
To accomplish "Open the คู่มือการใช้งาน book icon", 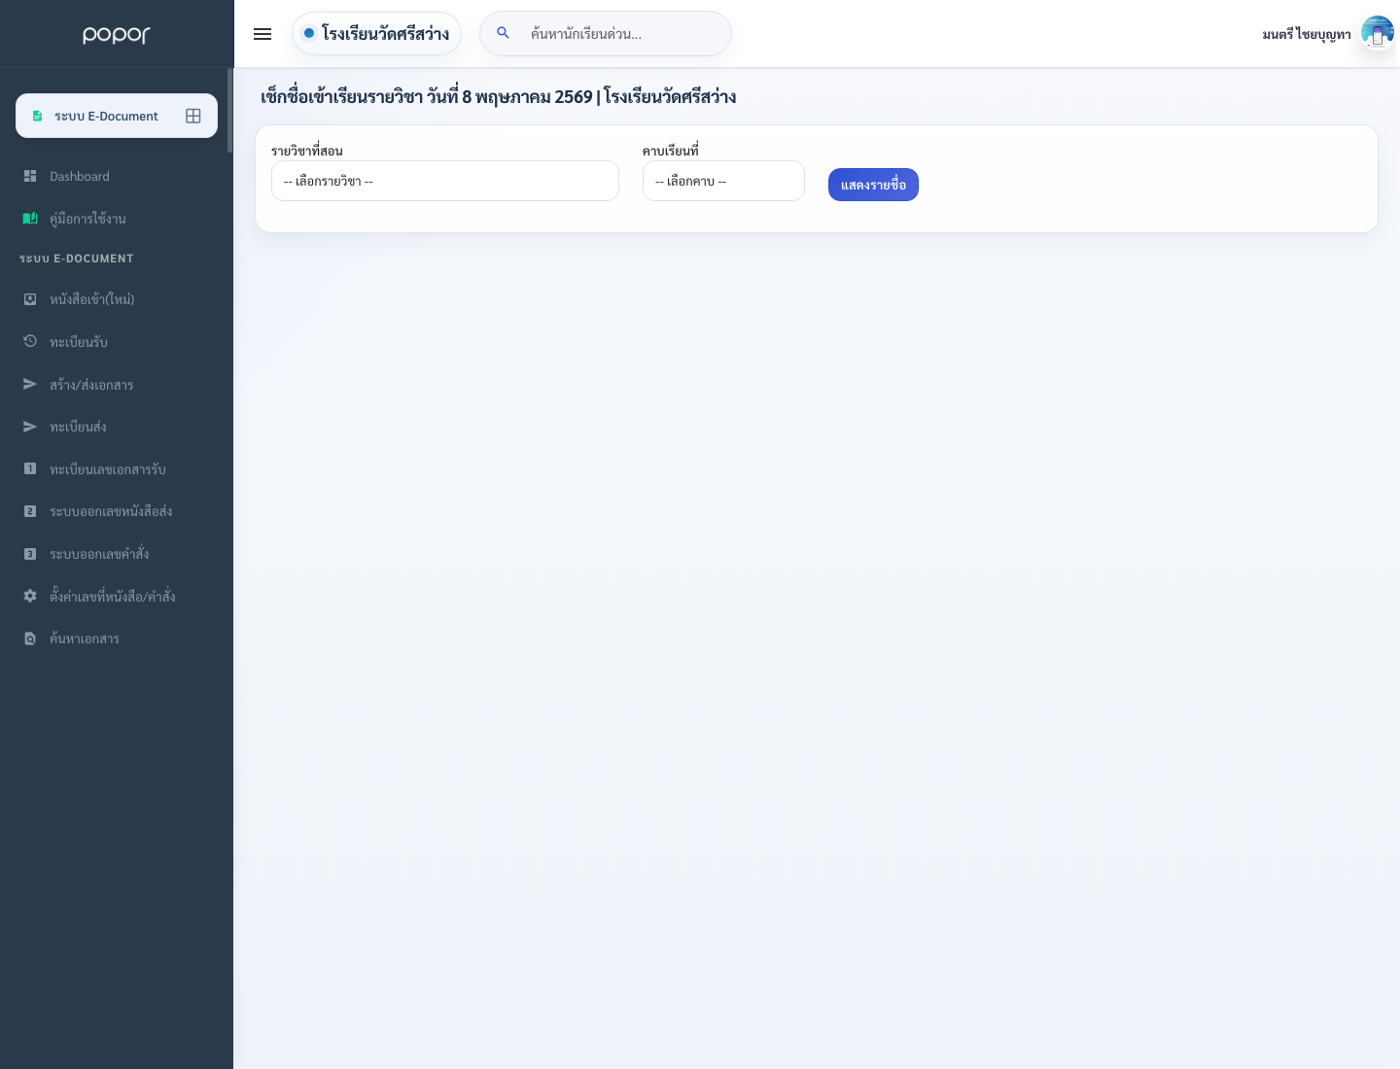I will tap(30, 219).
